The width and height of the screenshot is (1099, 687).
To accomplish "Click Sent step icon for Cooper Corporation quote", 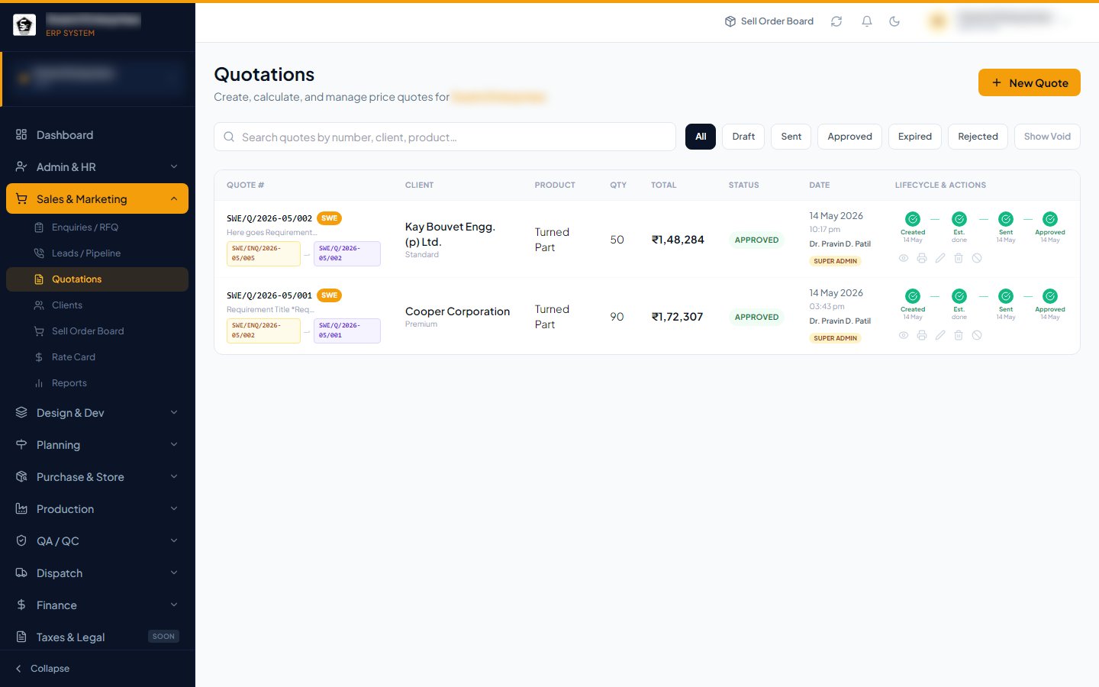I will (1006, 296).
